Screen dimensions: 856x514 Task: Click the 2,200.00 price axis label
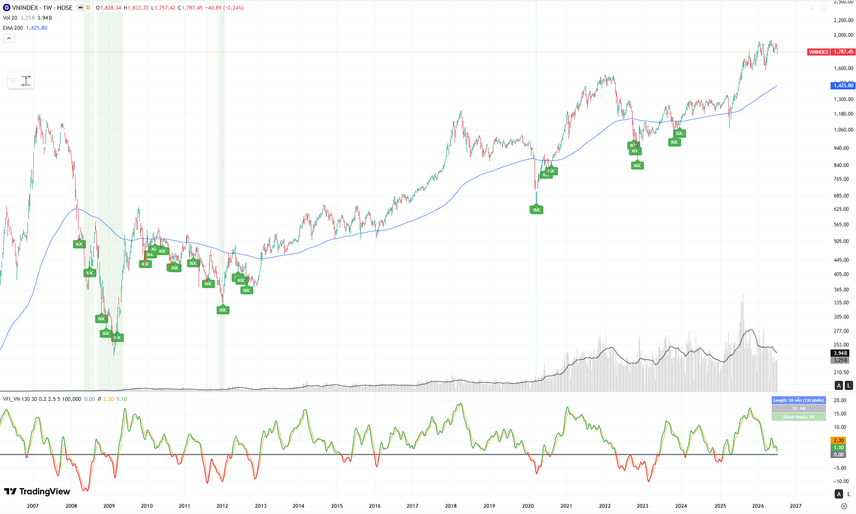pyautogui.click(x=843, y=20)
